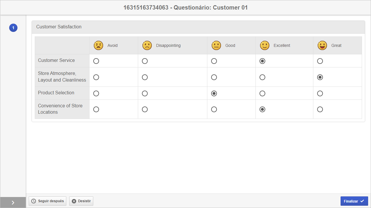Select Good for Product Selection

(x=214, y=93)
